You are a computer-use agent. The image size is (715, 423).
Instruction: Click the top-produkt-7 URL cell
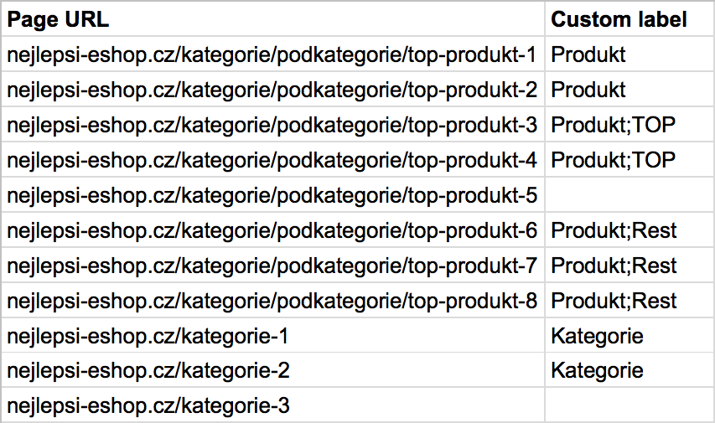(x=272, y=266)
